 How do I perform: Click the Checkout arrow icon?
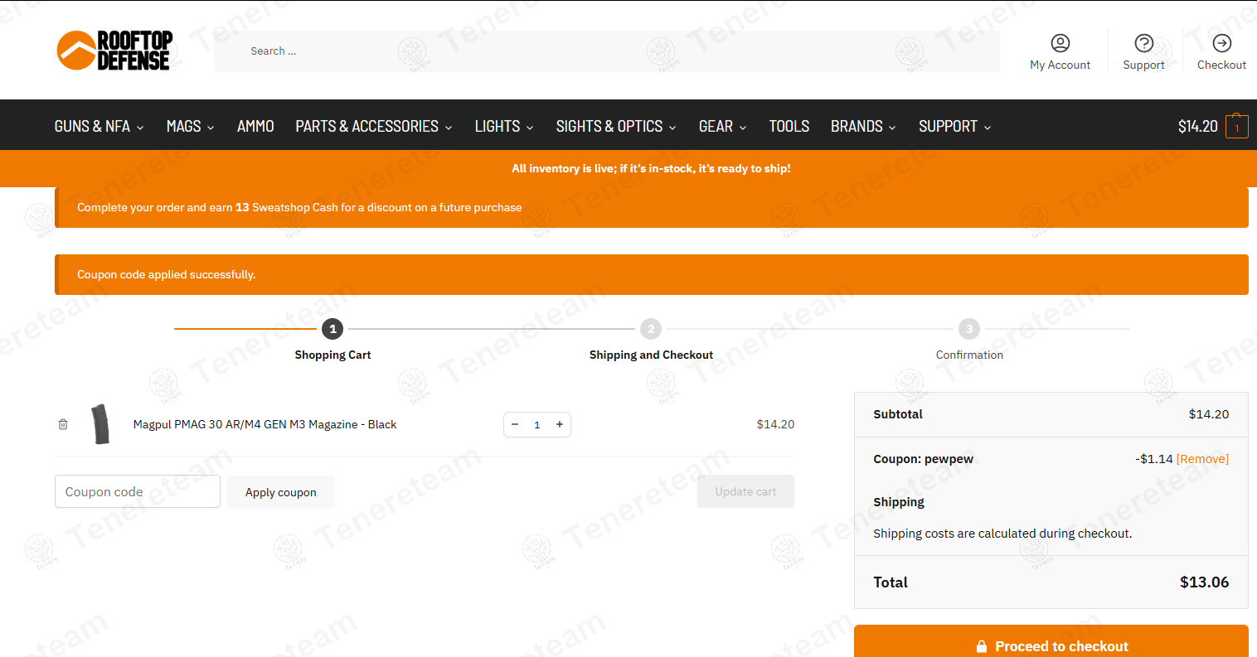[1221, 43]
